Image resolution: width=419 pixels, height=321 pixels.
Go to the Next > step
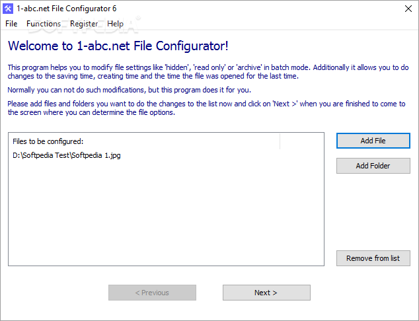[266, 293]
